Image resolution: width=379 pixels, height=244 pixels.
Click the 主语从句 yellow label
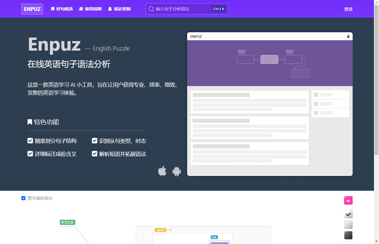(160, 230)
